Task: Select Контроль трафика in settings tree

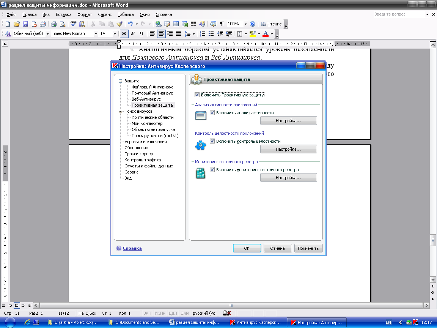Action: (x=143, y=160)
